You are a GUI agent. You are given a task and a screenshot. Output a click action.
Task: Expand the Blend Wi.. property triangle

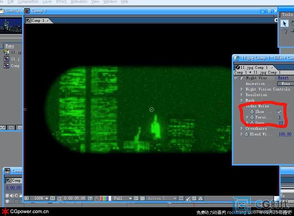242,134
